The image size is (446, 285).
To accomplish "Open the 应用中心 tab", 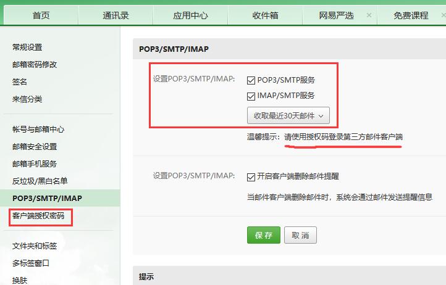I will click(x=190, y=15).
